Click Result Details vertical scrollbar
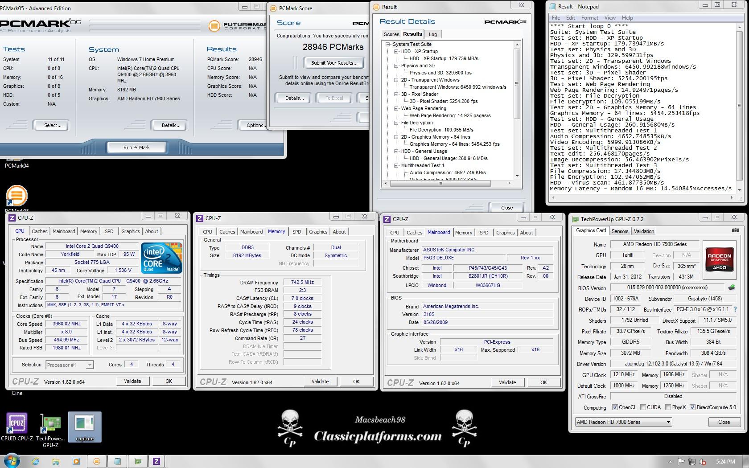The image size is (749, 468). [x=517, y=110]
